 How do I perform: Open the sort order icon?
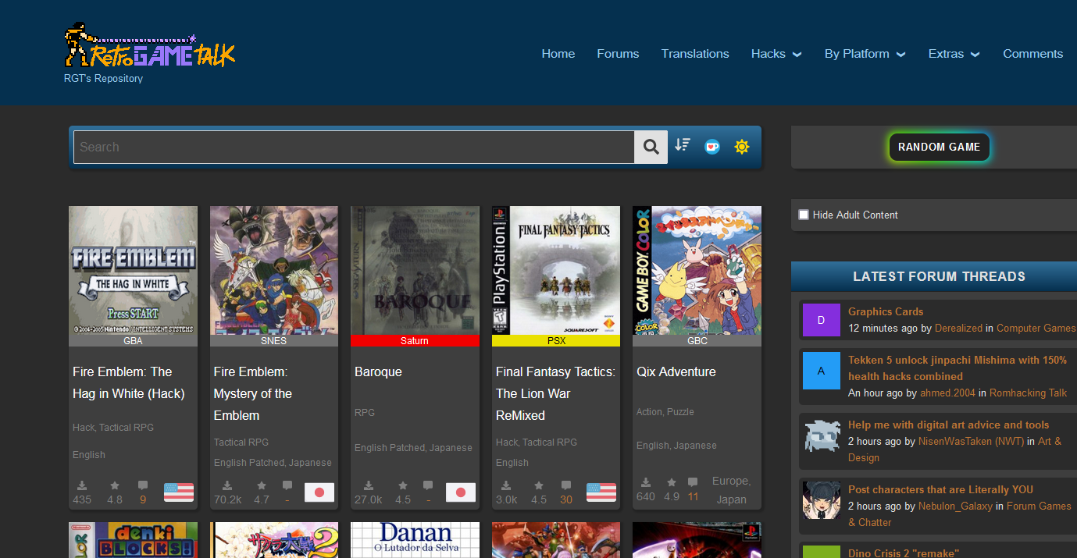click(x=683, y=145)
